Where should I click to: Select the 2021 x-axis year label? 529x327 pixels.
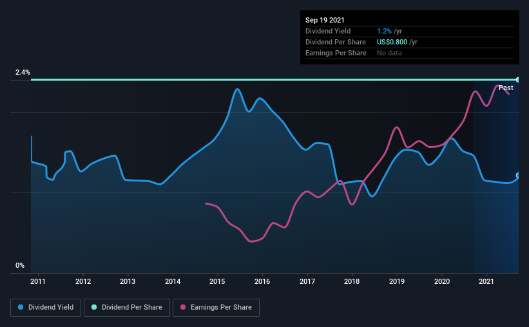pyautogui.click(x=486, y=282)
